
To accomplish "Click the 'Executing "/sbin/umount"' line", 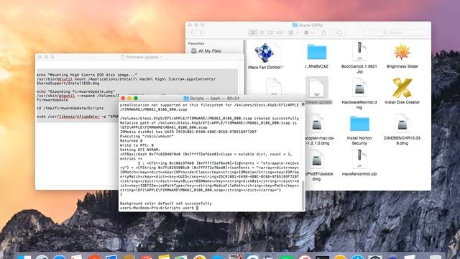I will click(147, 136).
